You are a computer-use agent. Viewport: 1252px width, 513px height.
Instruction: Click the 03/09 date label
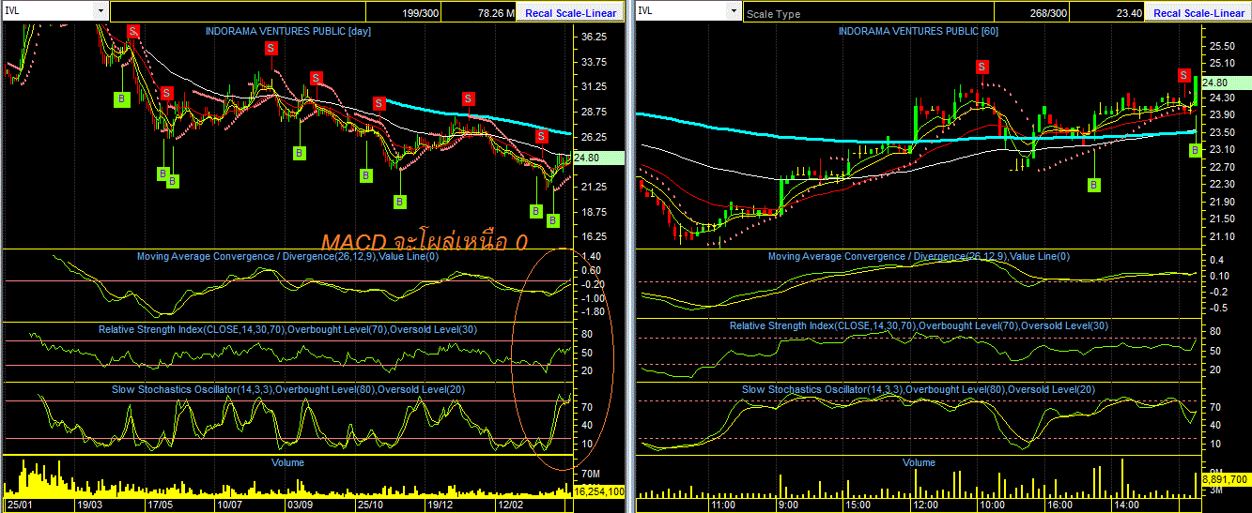[x=300, y=505]
